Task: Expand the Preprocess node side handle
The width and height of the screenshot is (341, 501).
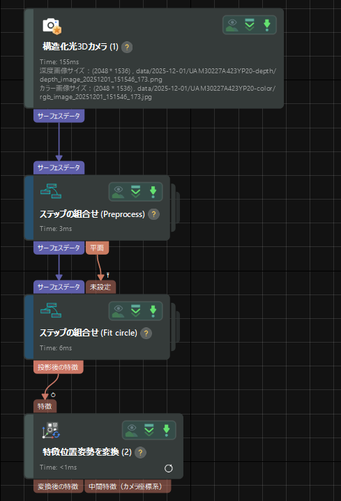Action: click(x=175, y=208)
